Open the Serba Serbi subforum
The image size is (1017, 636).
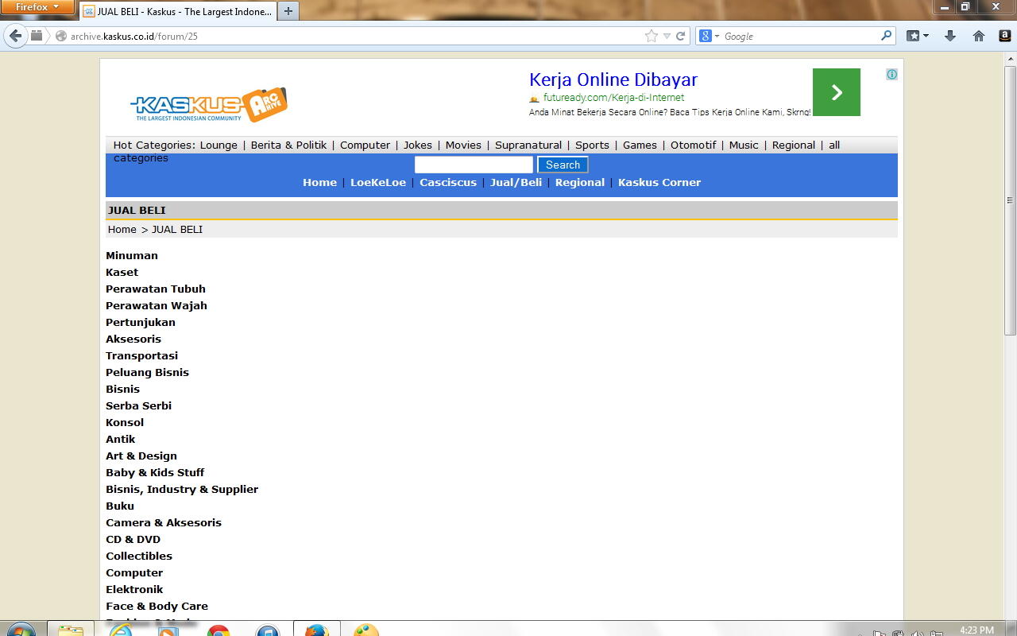point(138,405)
